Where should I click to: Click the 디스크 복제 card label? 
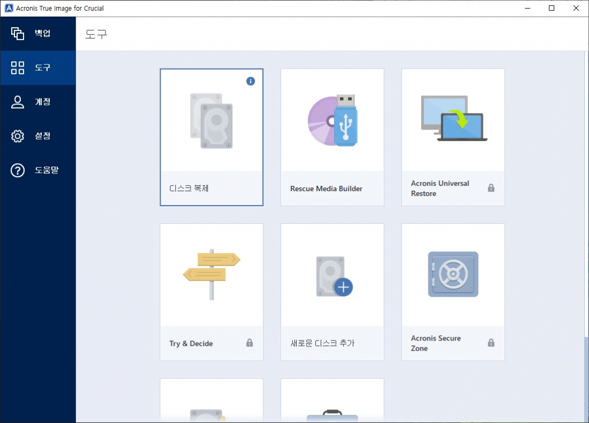pos(188,188)
